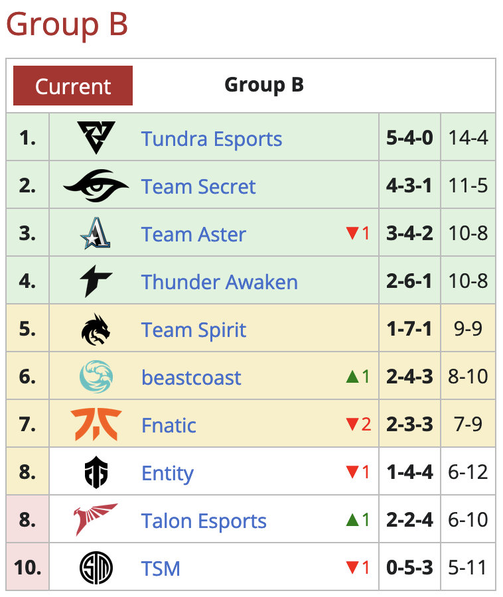Click the Team Aster star logo

point(96,233)
